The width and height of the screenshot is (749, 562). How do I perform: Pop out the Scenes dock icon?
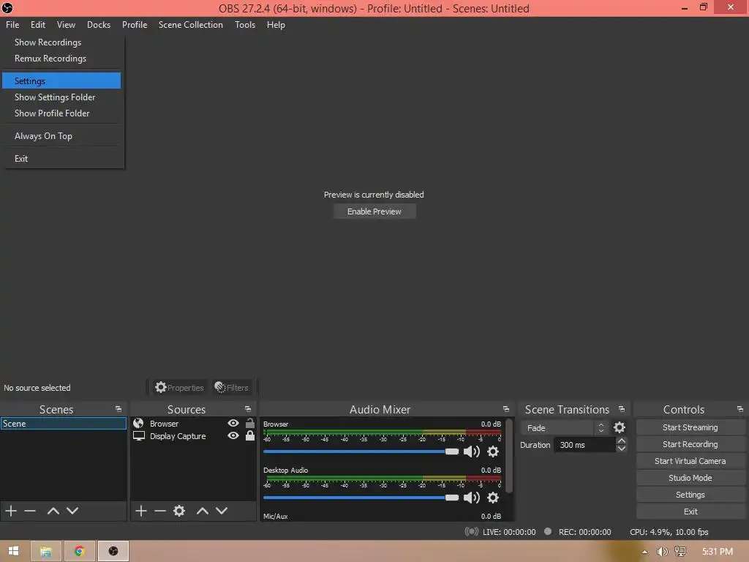(x=118, y=409)
